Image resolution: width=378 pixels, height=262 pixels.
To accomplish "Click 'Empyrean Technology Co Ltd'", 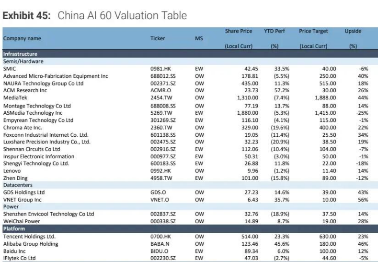I will 38,120.
